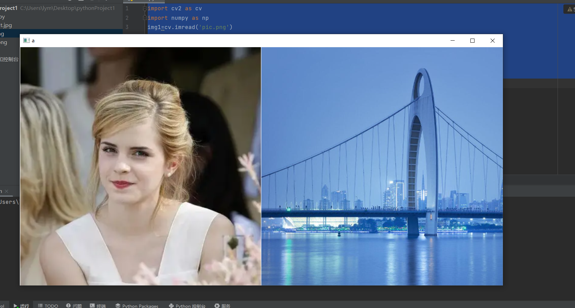Image resolution: width=575 pixels, height=308 pixels.
Task: Open the Python 控制台 console icon
Action: click(171, 306)
